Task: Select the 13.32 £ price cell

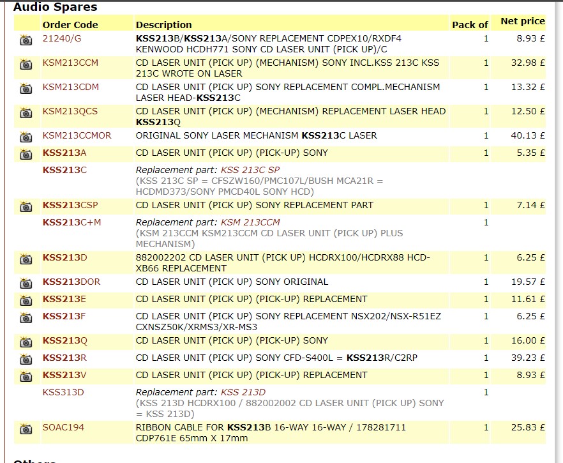Action: point(528,87)
